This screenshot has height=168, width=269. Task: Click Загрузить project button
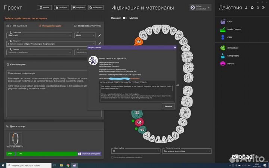coord(61,7)
